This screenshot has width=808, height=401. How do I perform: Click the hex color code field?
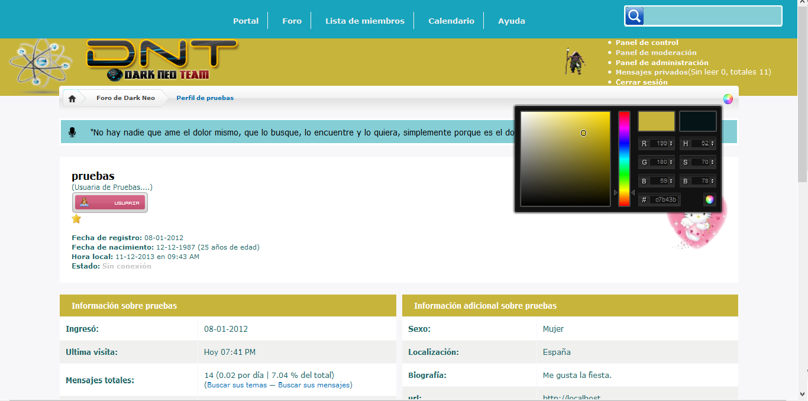pos(665,200)
